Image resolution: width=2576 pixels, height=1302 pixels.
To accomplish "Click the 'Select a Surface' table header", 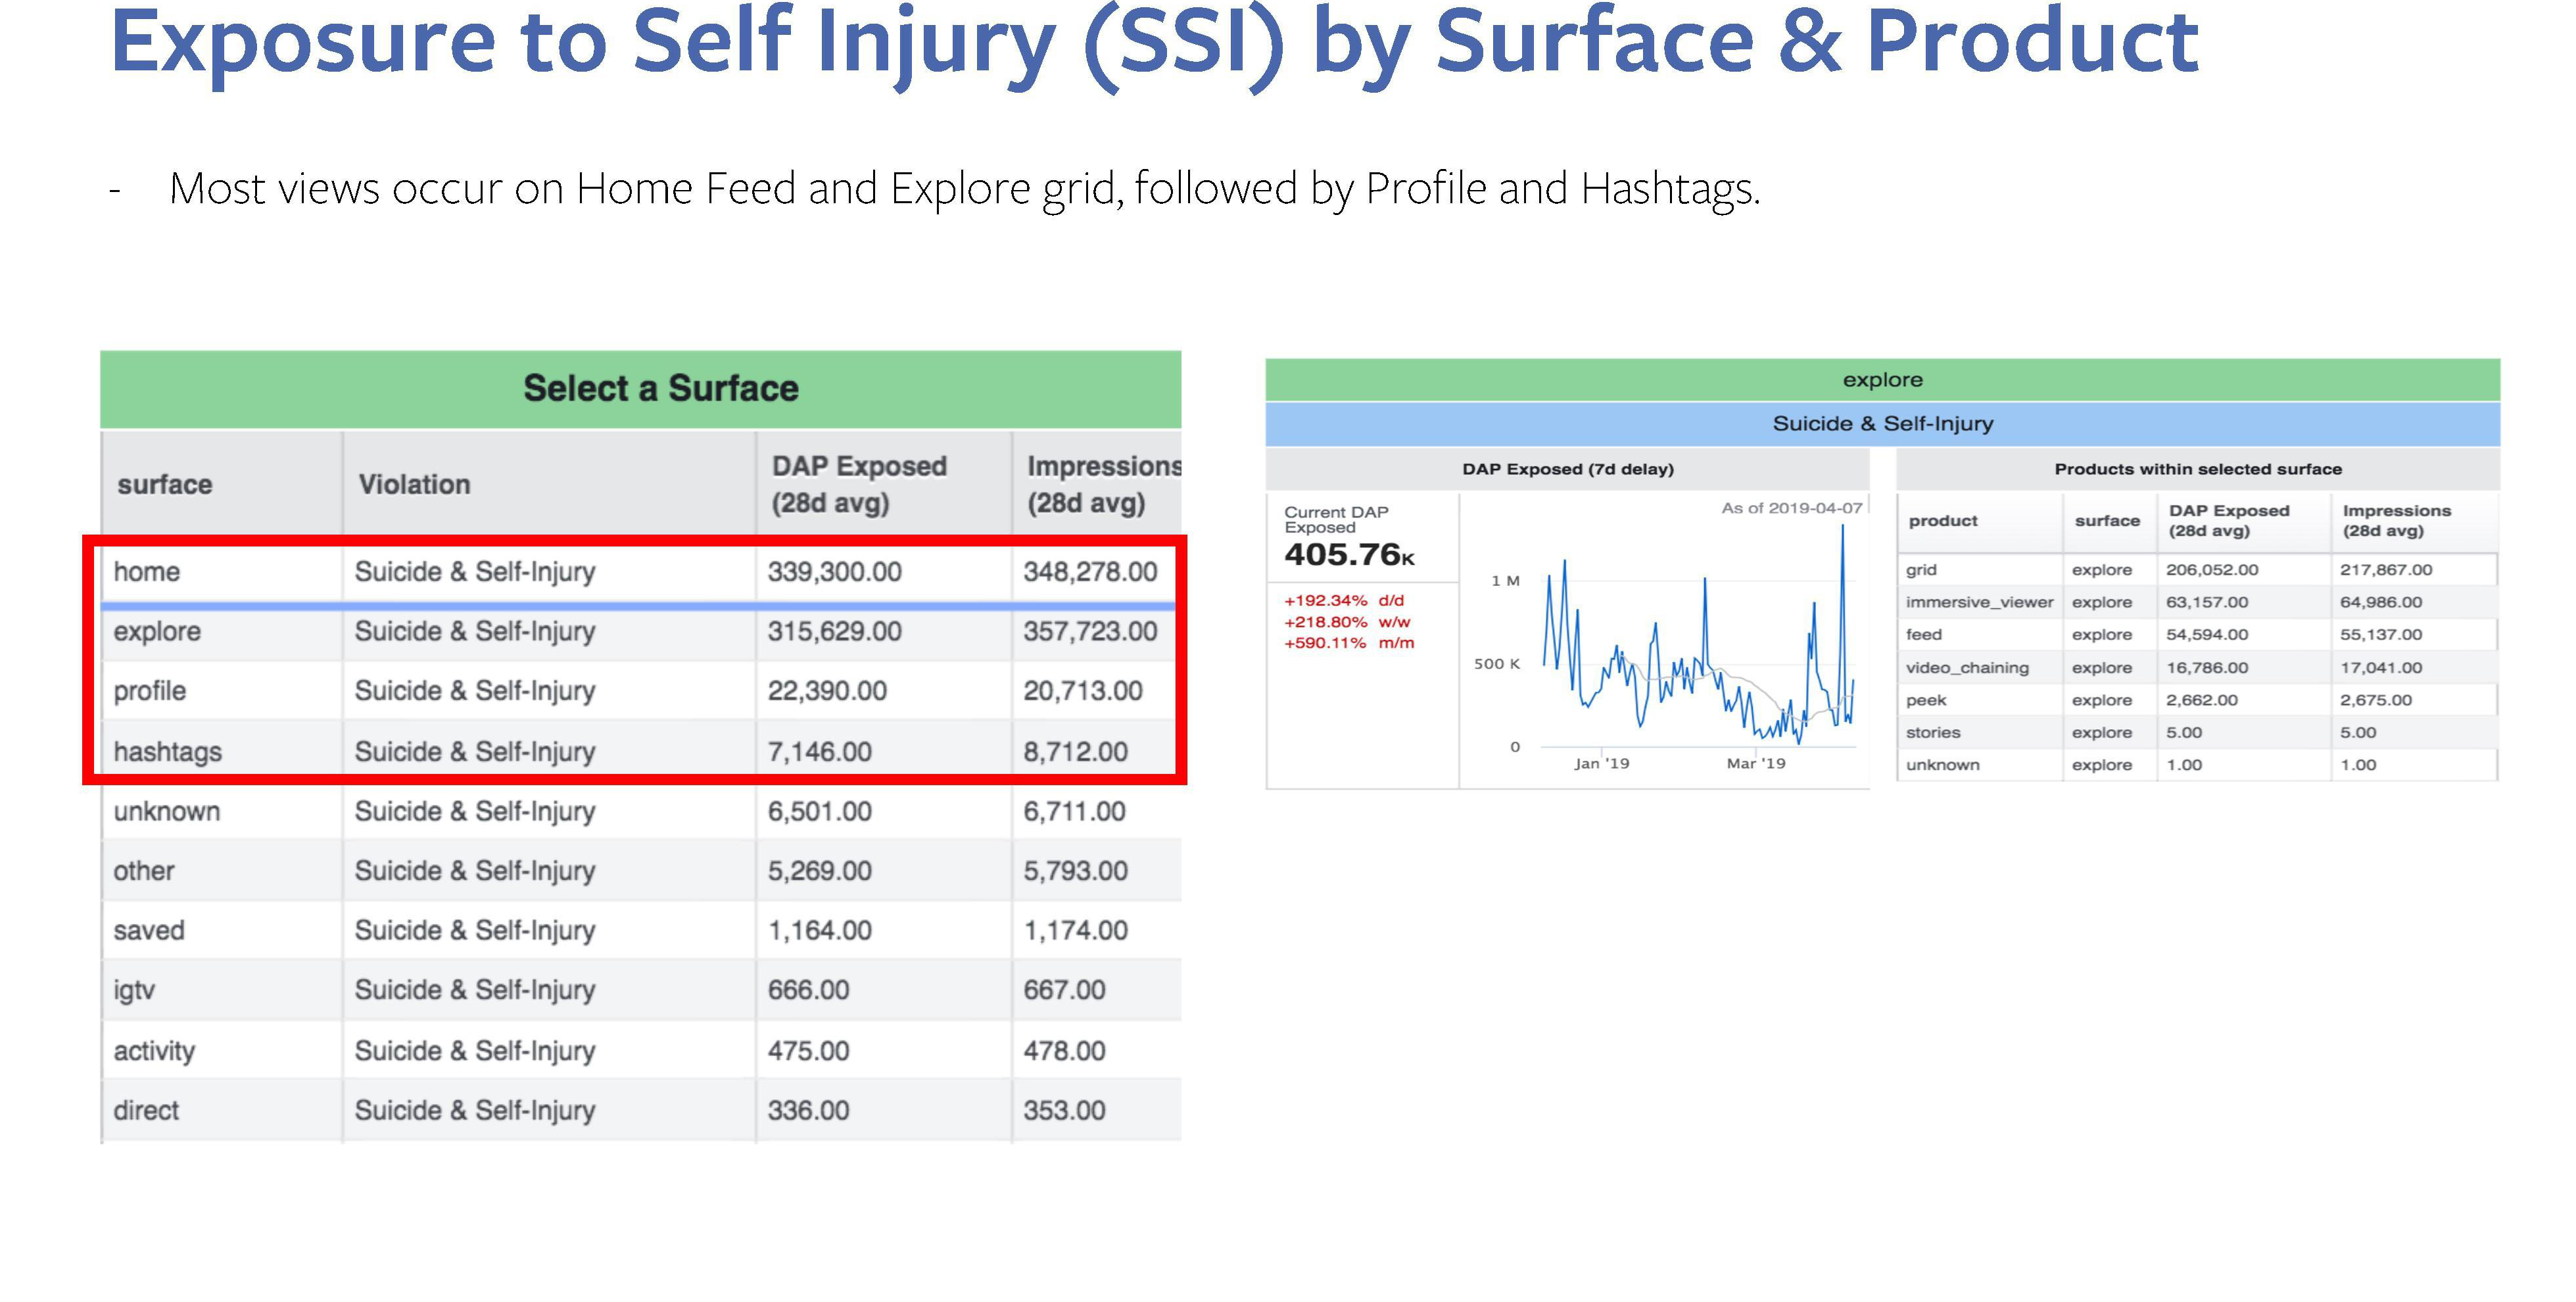I will [640, 389].
